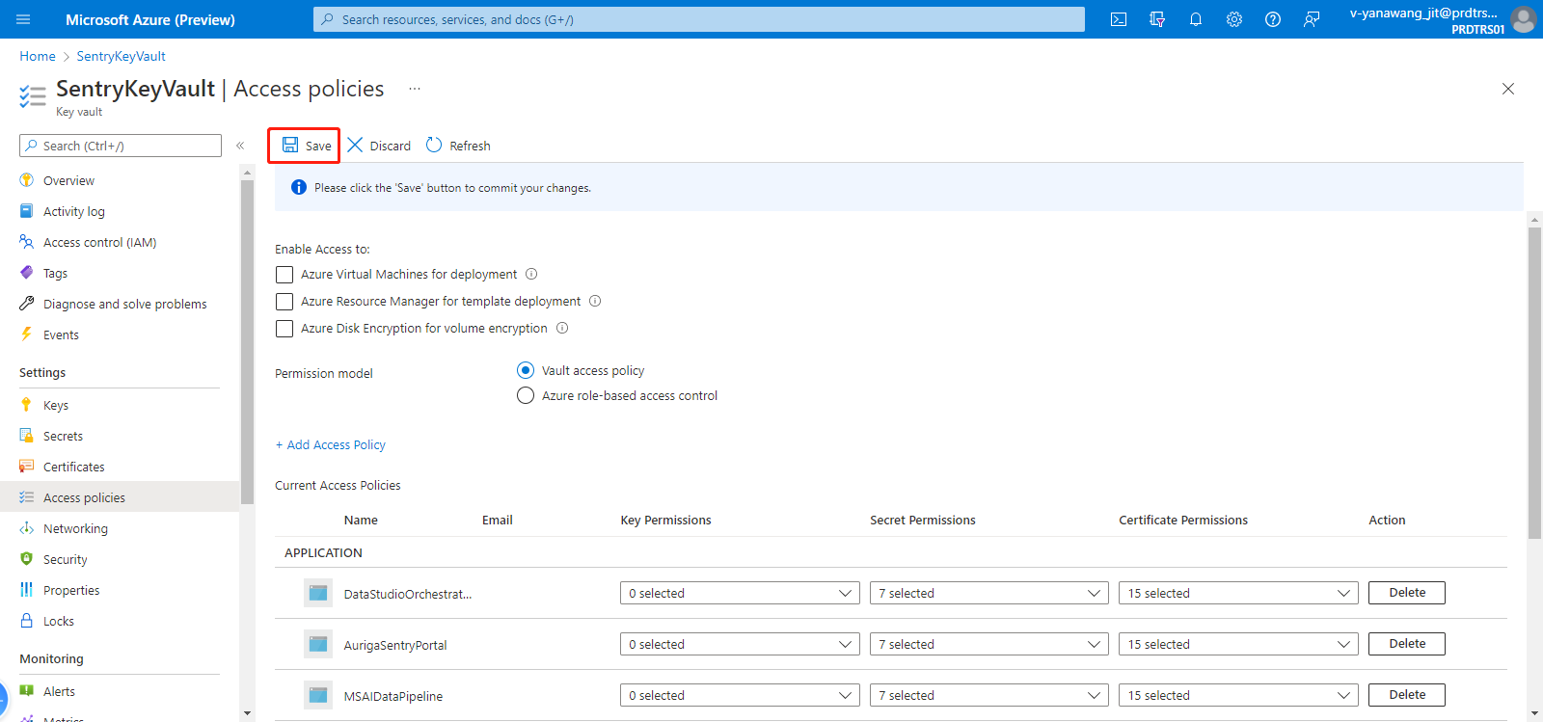Open Certificate Permissions dropdown for MSAIDataPipeline

click(1238, 695)
